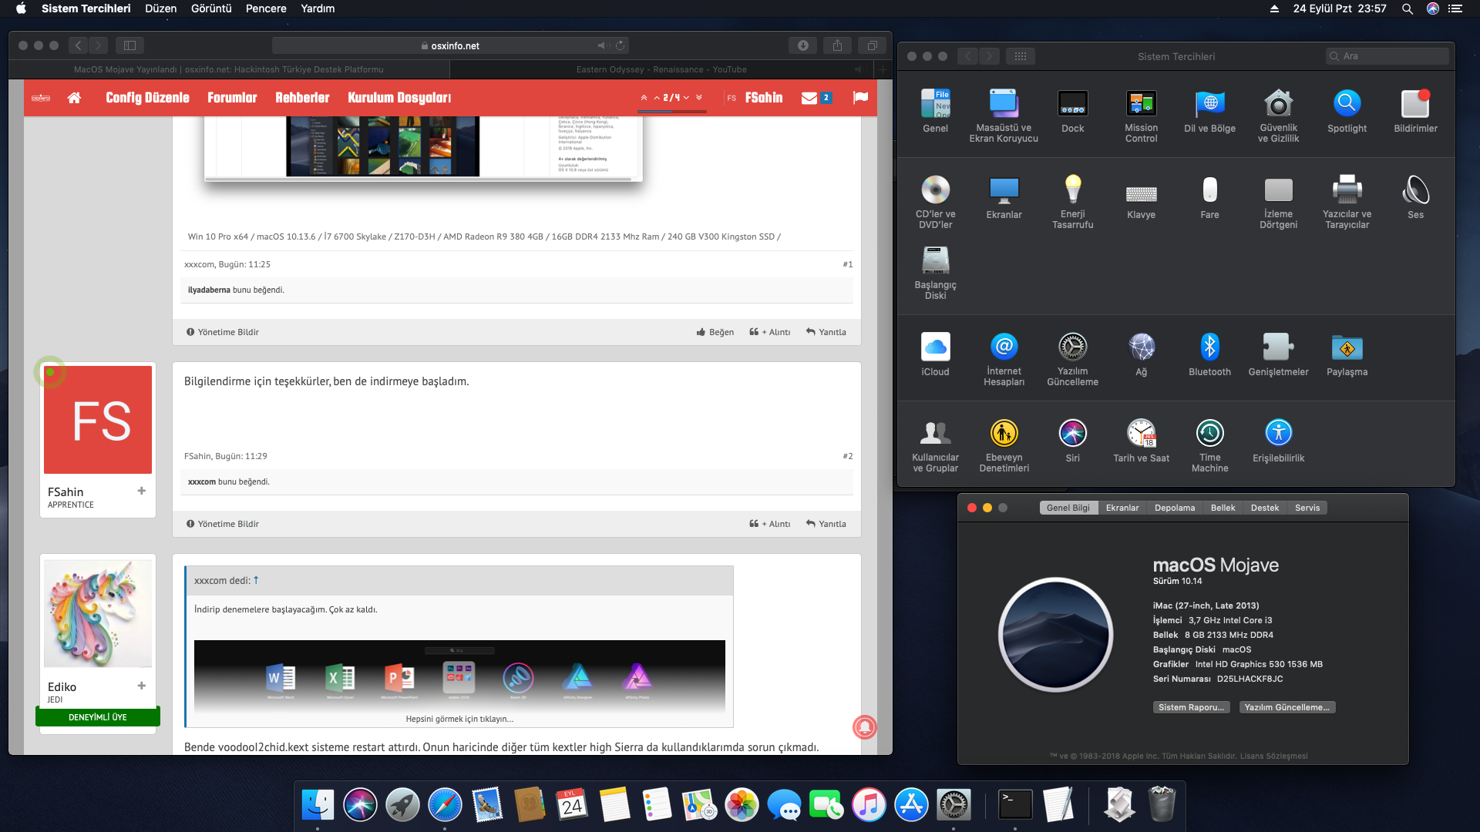1480x832 pixels.
Task: Launch Terminal from the Dock
Action: click(1015, 805)
